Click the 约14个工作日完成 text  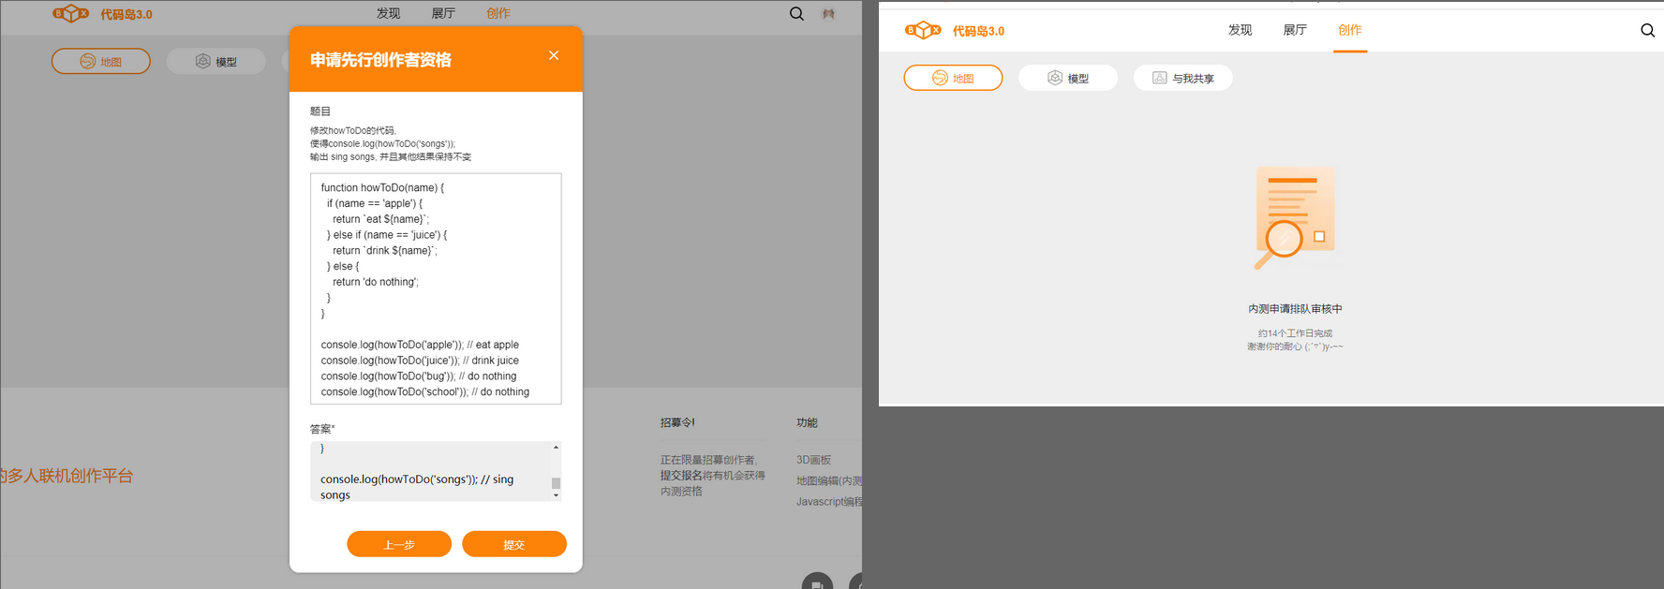(x=1295, y=332)
